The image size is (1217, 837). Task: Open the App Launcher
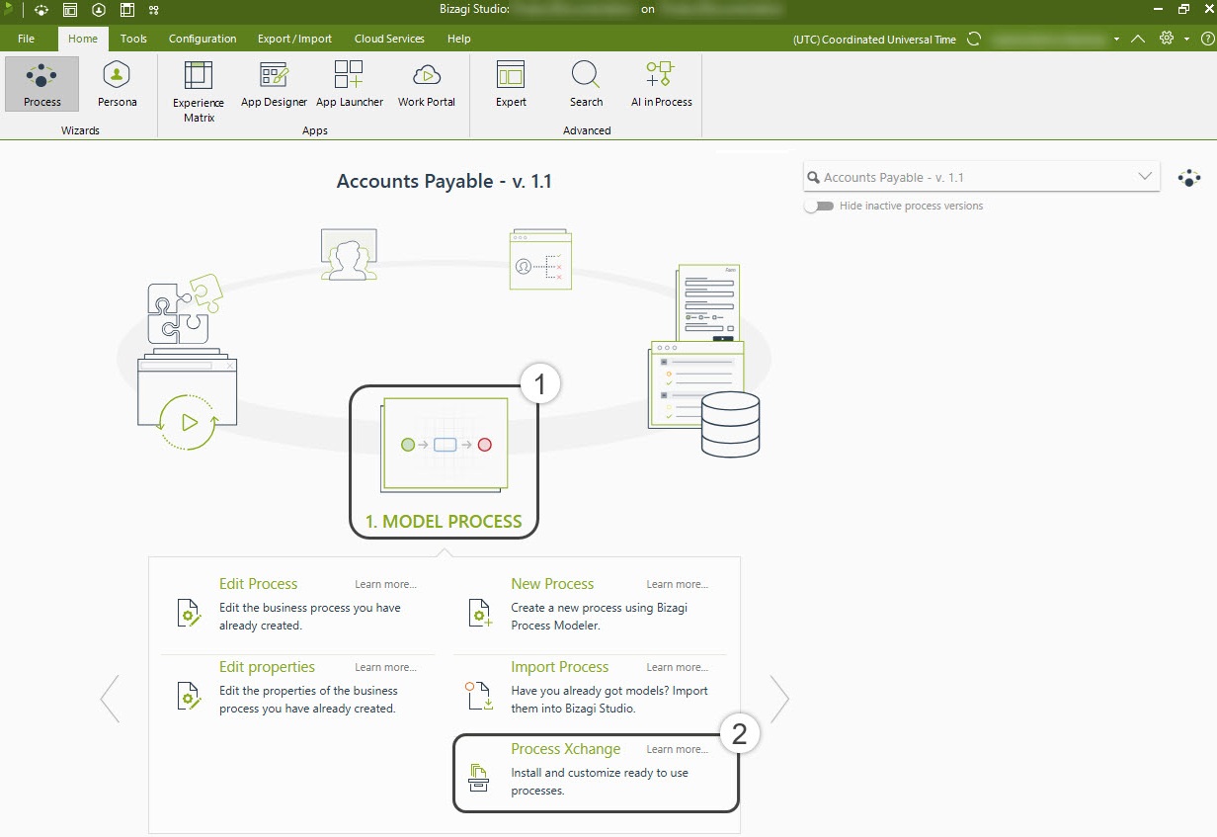coord(350,84)
